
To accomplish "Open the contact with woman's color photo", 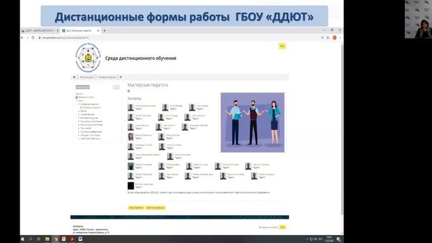I will coord(130,136).
